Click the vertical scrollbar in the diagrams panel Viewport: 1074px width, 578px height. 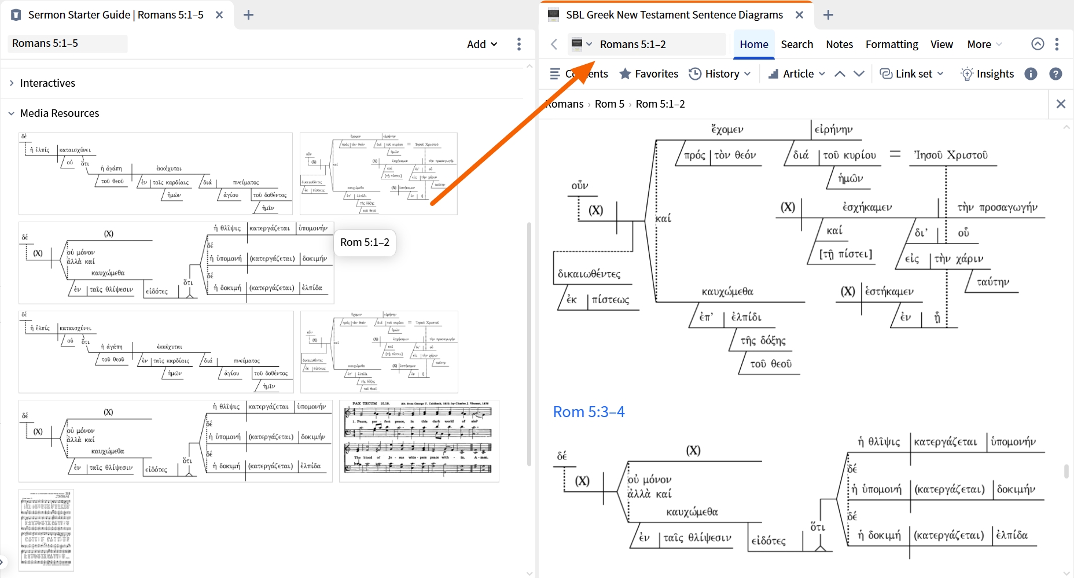tap(1066, 471)
